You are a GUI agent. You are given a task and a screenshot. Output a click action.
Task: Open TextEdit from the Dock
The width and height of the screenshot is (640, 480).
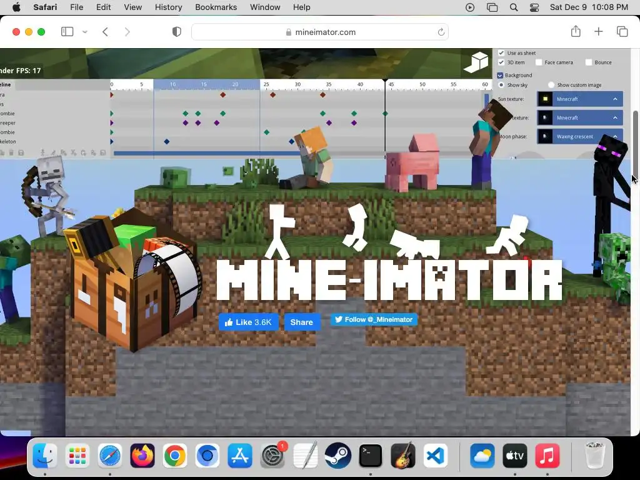[305, 456]
